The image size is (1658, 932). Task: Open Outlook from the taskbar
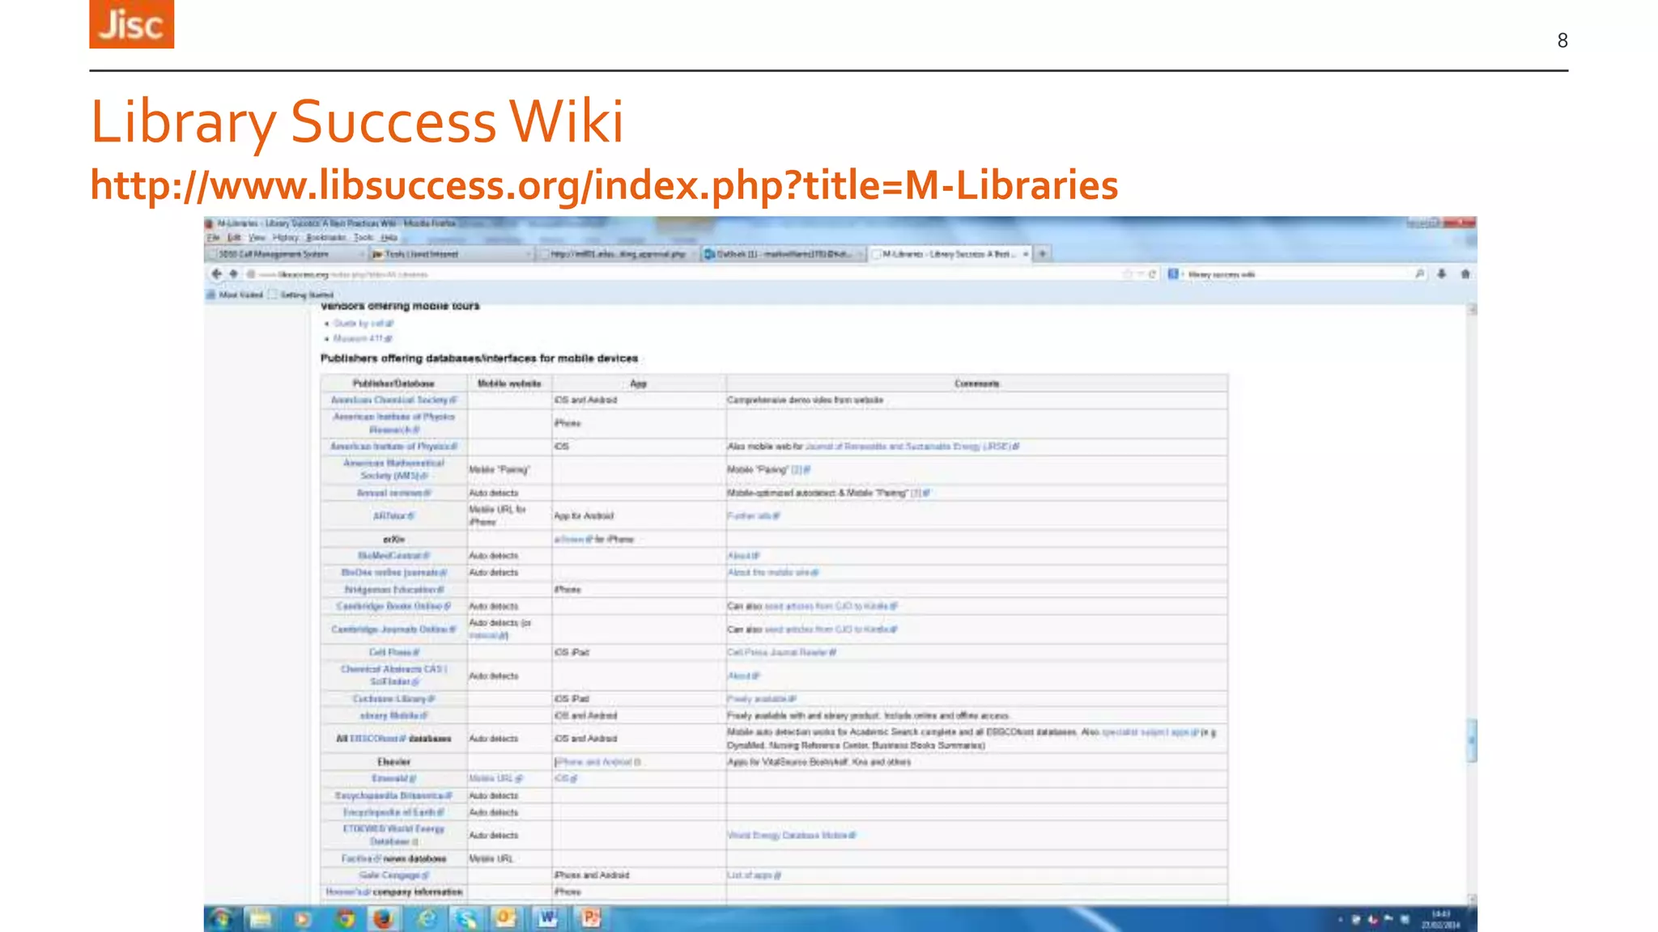[507, 918]
